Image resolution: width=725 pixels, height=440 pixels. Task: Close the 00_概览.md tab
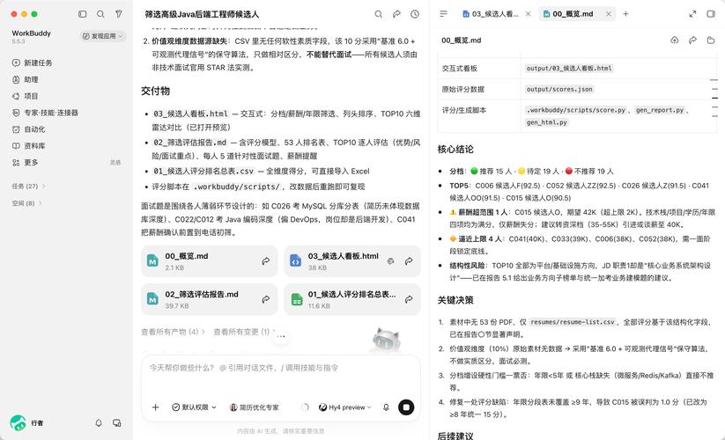[609, 14]
